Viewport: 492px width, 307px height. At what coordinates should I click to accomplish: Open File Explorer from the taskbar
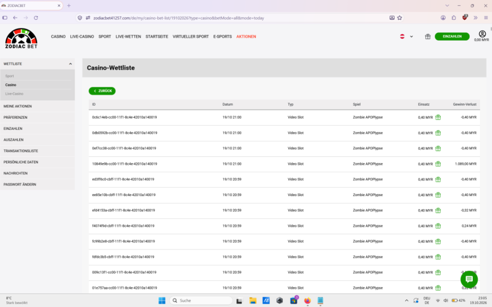252,301
